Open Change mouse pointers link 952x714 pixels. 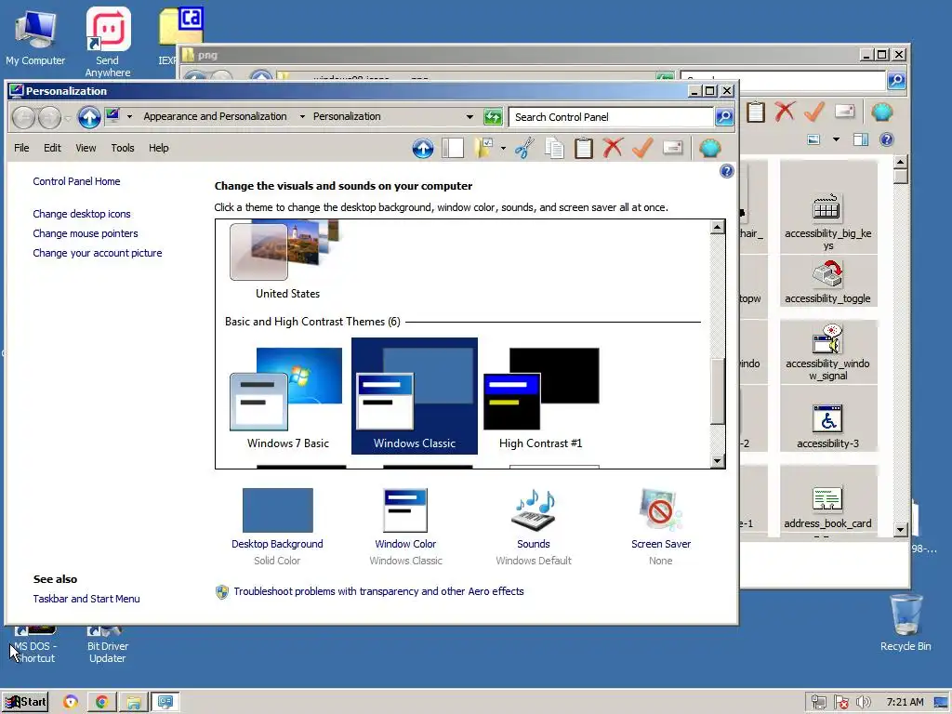click(85, 233)
